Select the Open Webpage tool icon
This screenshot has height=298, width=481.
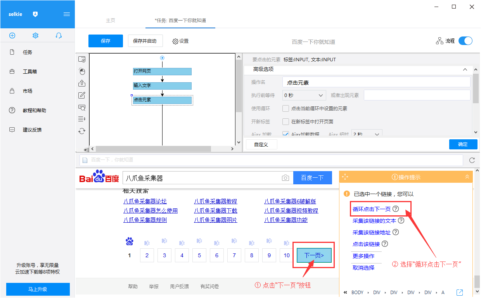(82, 59)
